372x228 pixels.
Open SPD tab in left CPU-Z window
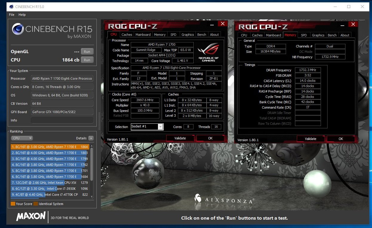[173, 35]
